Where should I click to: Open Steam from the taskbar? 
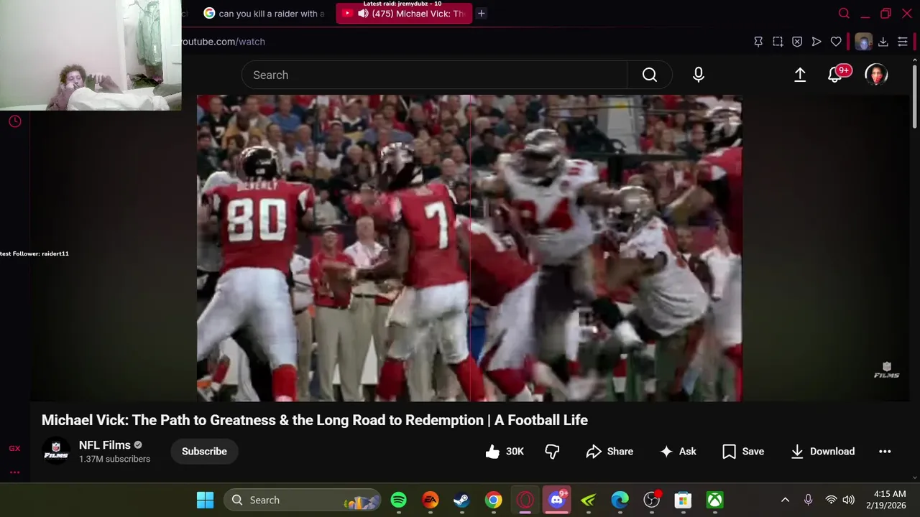pyautogui.click(x=461, y=500)
